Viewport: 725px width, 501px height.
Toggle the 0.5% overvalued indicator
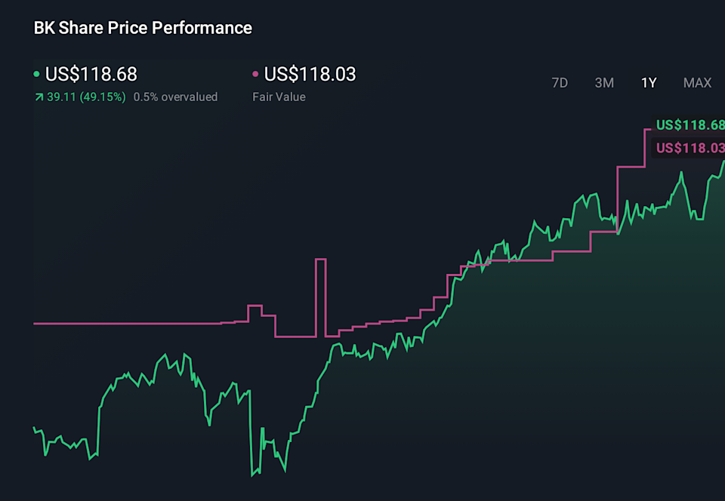pos(175,97)
